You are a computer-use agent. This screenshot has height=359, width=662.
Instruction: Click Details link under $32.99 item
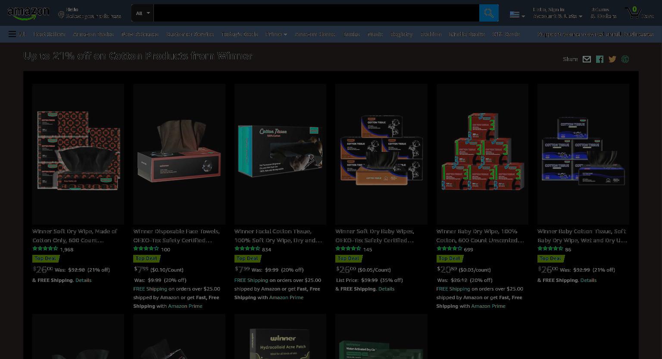588,280
